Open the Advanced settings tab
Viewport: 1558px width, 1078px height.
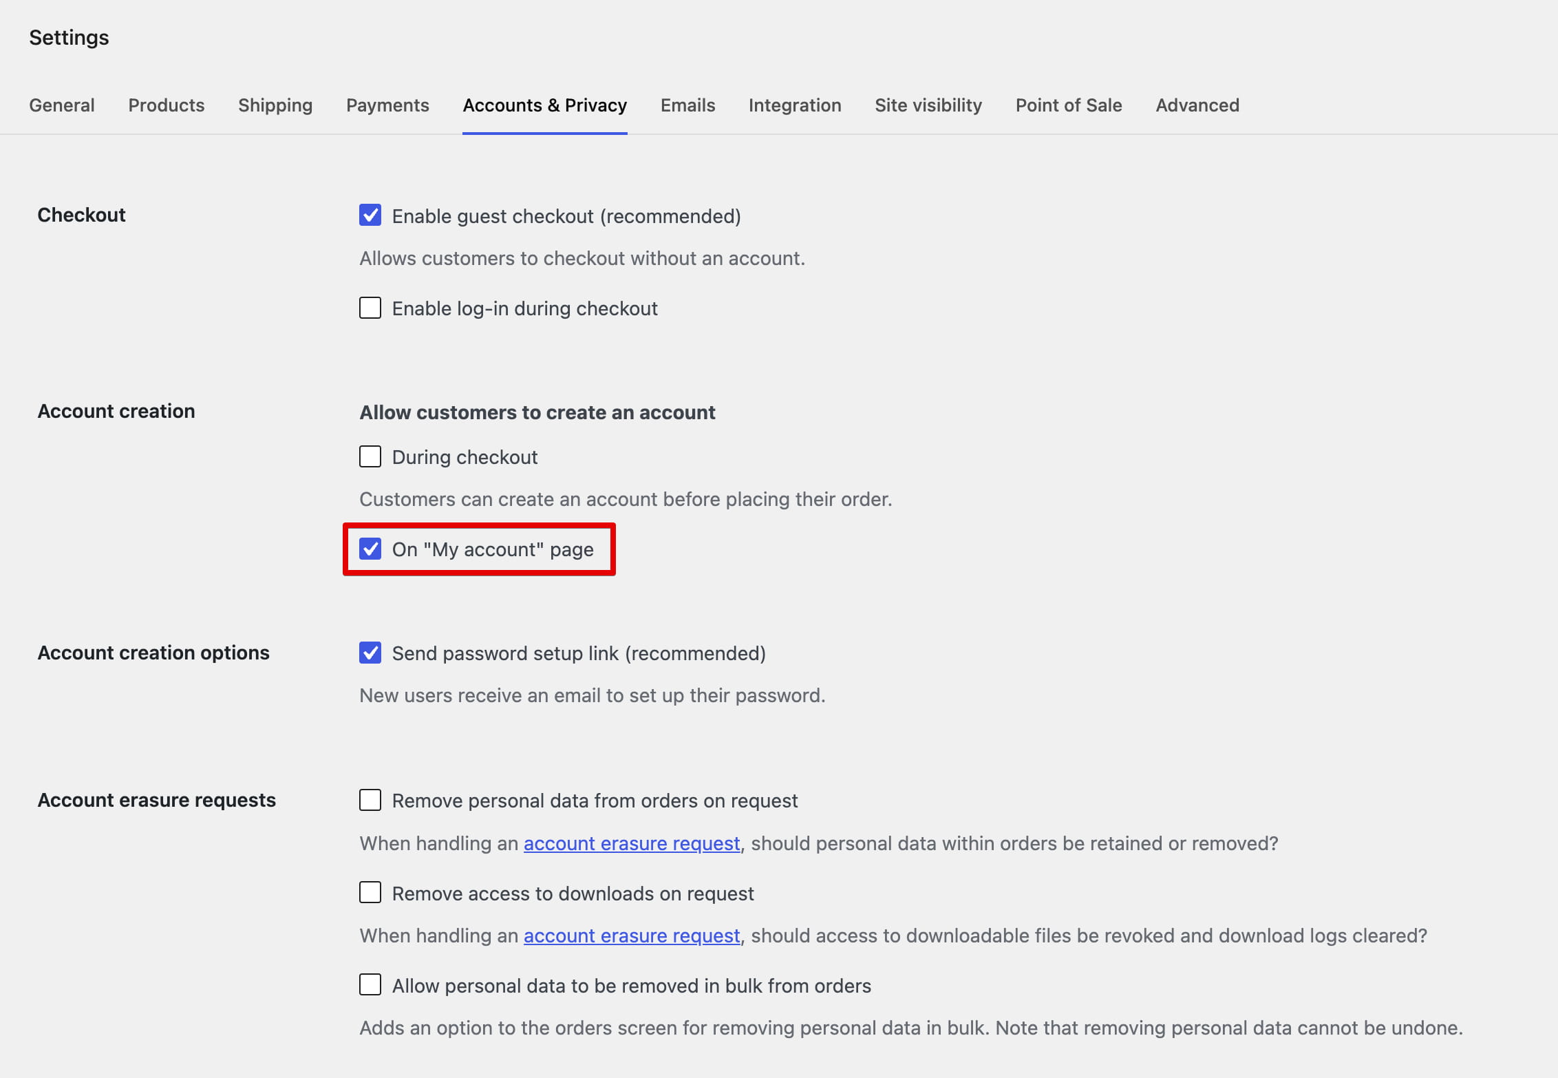click(x=1197, y=105)
